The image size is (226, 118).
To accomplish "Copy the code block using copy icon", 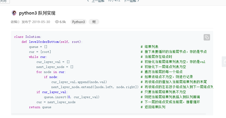I will click(207, 37).
